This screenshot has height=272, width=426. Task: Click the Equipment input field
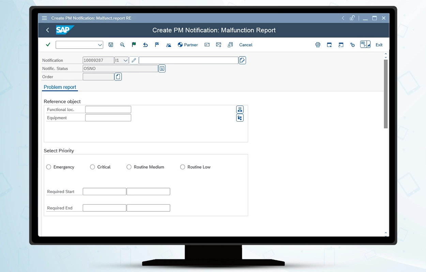click(108, 118)
